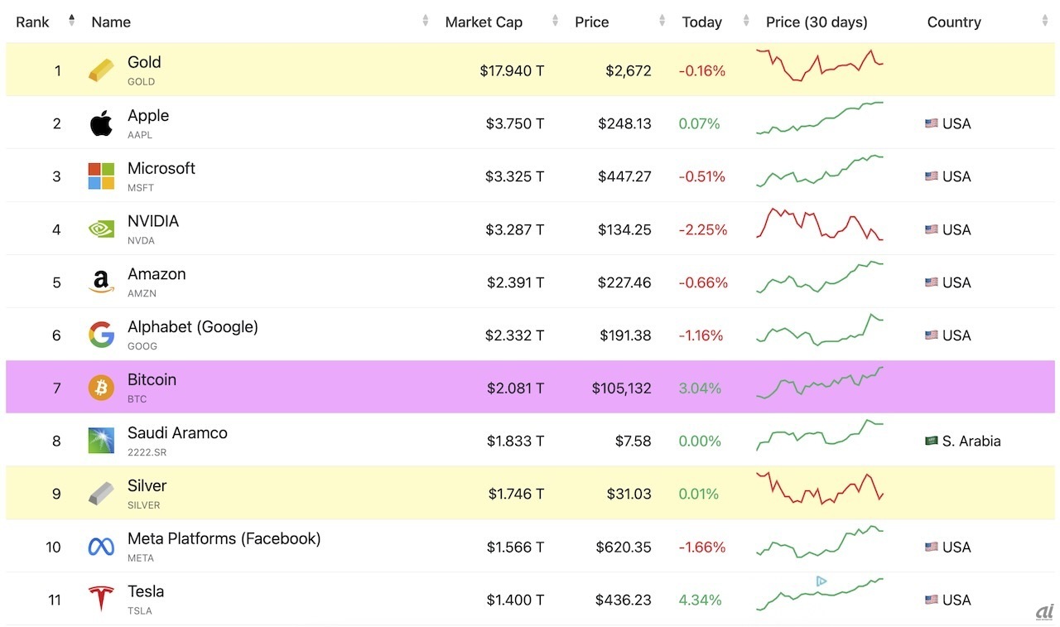Viewport: 1060px width, 627px height.
Task: Click Silver's price $31.03
Action: point(629,494)
